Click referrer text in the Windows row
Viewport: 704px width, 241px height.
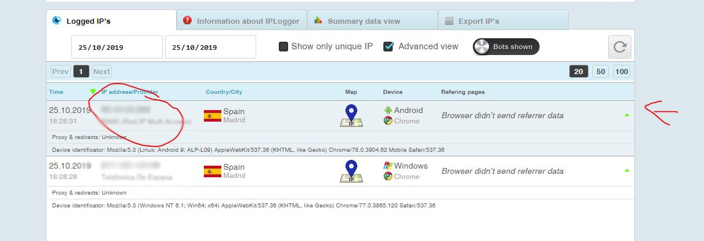point(502,171)
